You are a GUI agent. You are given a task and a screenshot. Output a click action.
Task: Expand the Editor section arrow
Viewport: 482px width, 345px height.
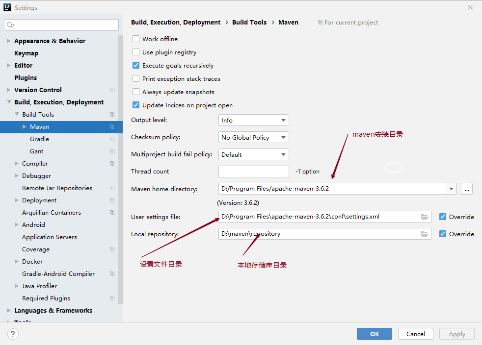pos(9,65)
